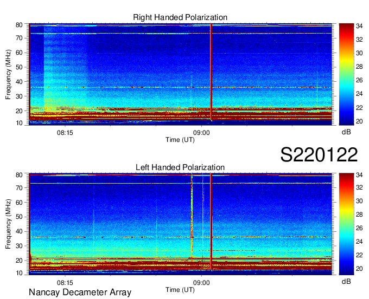Image resolution: width=369 pixels, height=299 pixels.
Task: Click 10 frequency tick on Right Handed plot
Action: tap(19, 123)
